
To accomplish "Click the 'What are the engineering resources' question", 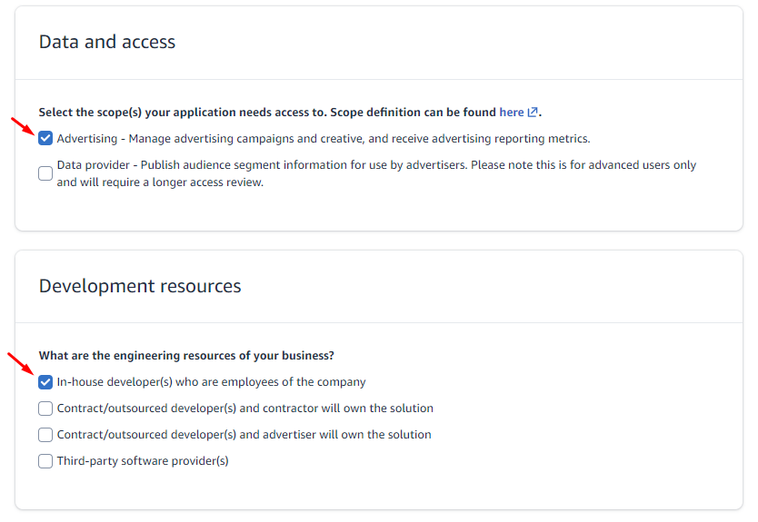I will point(186,356).
